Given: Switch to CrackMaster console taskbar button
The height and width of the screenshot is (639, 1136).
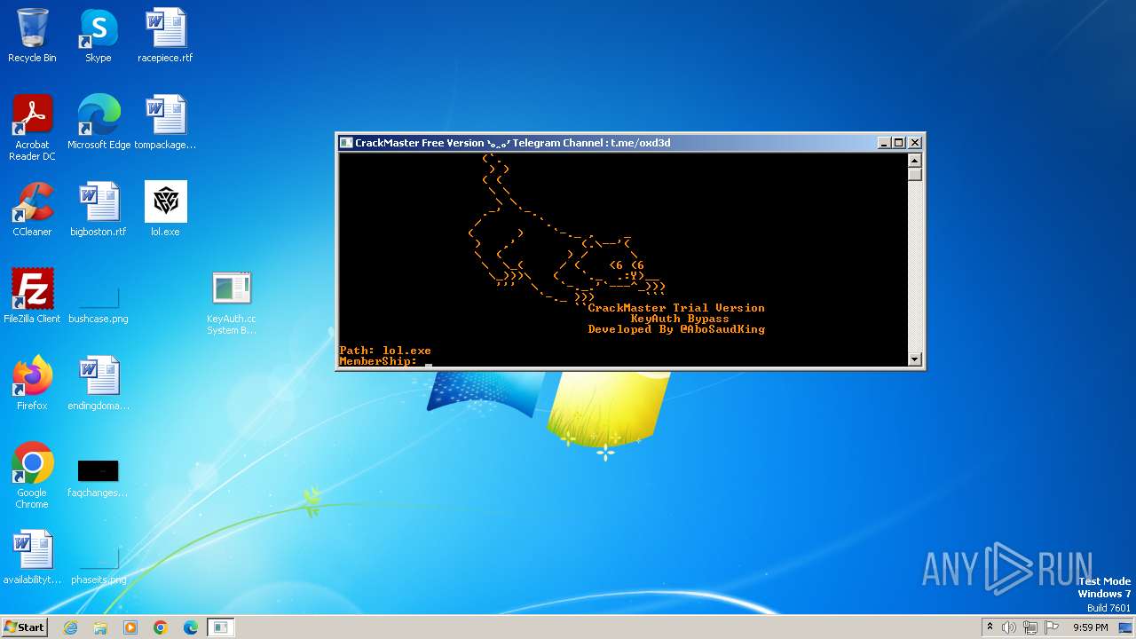Looking at the screenshot, I should tap(220, 627).
